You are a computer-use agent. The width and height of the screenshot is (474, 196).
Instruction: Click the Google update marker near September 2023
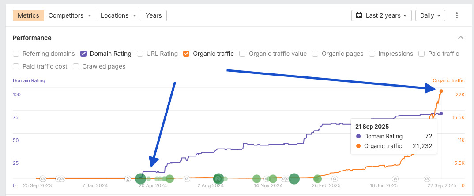click(x=43, y=179)
